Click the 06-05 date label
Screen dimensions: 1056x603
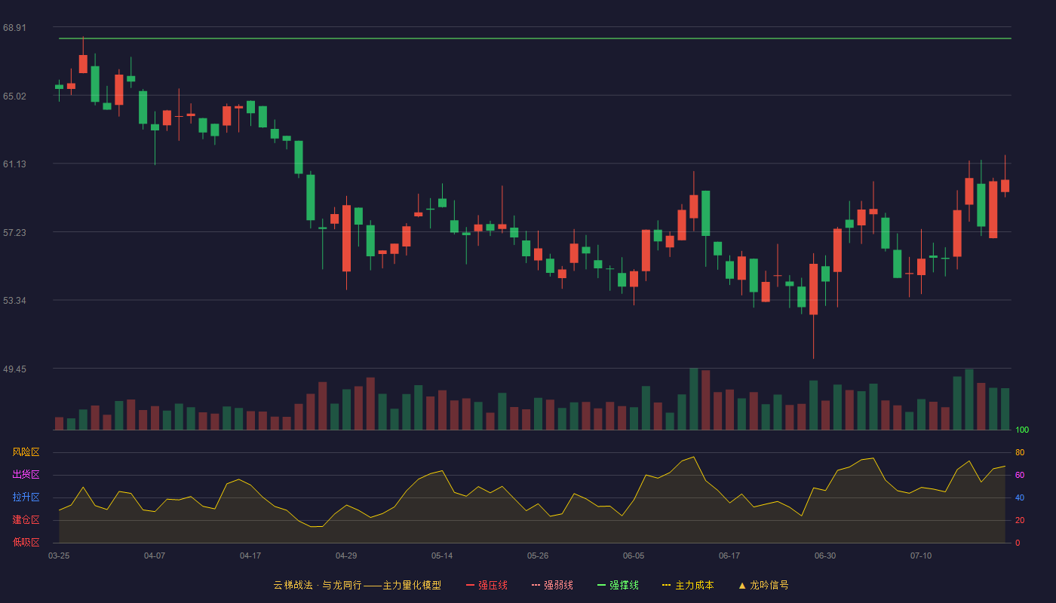(634, 556)
